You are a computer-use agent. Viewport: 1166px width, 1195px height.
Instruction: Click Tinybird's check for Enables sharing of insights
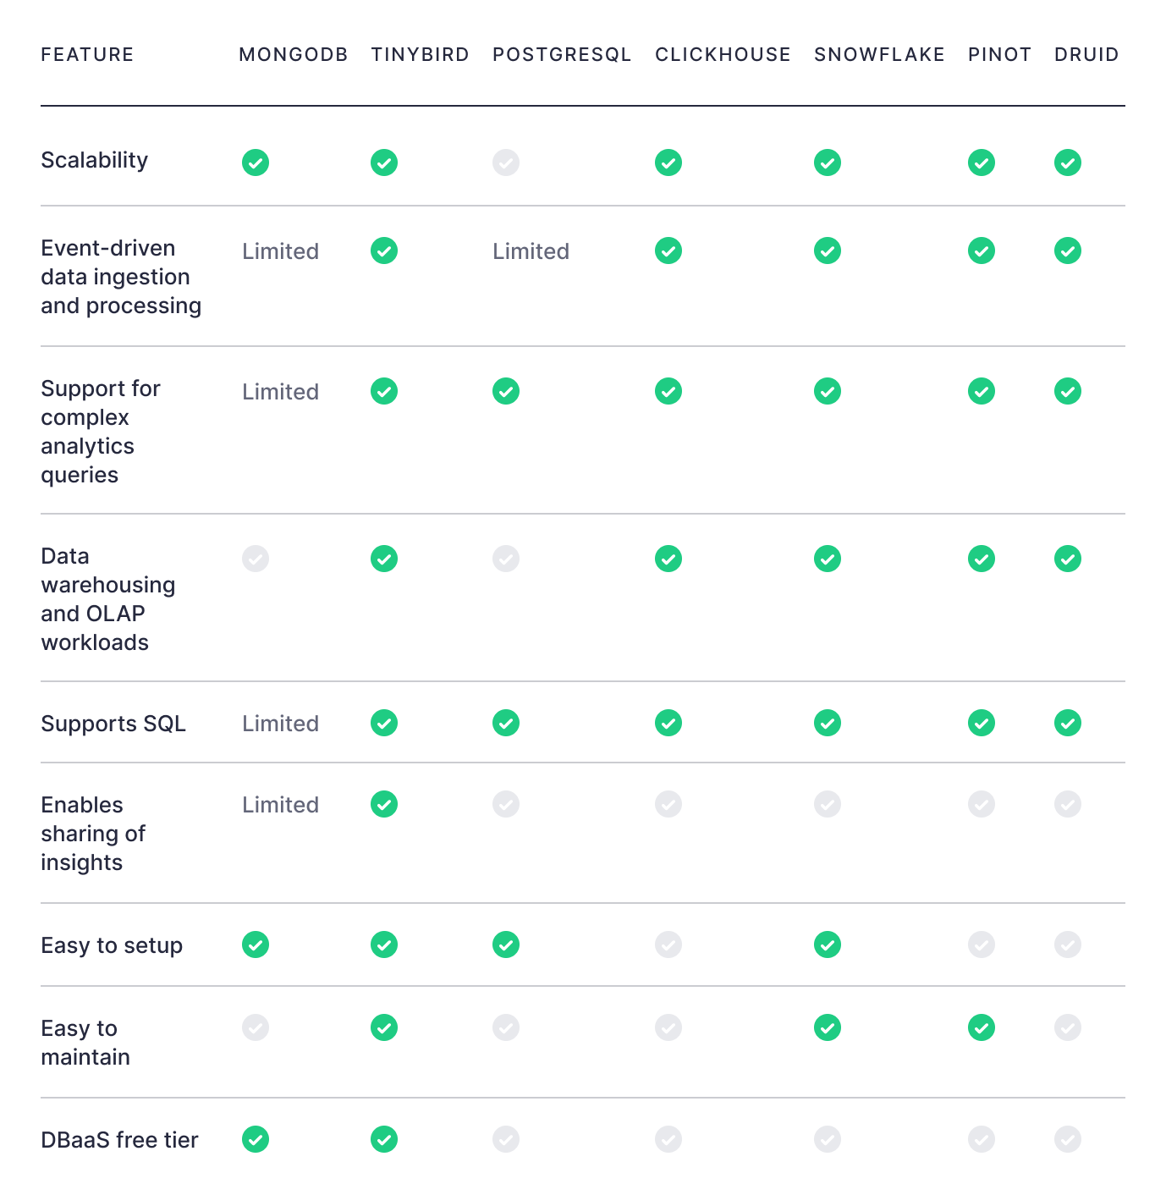(384, 804)
